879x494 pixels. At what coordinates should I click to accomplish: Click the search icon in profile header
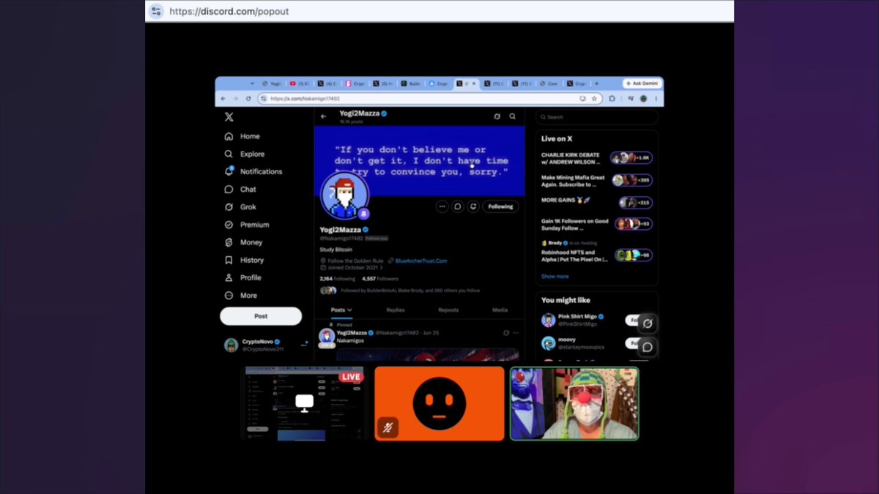pos(513,116)
